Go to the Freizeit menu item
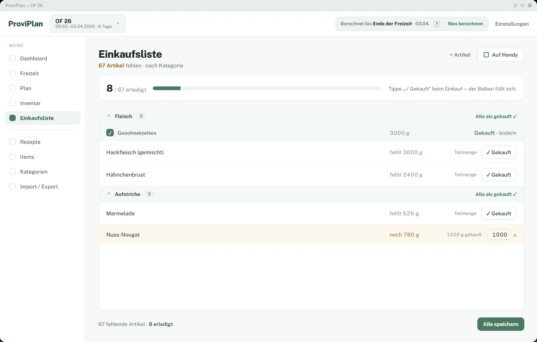537x342 pixels. (x=43, y=73)
